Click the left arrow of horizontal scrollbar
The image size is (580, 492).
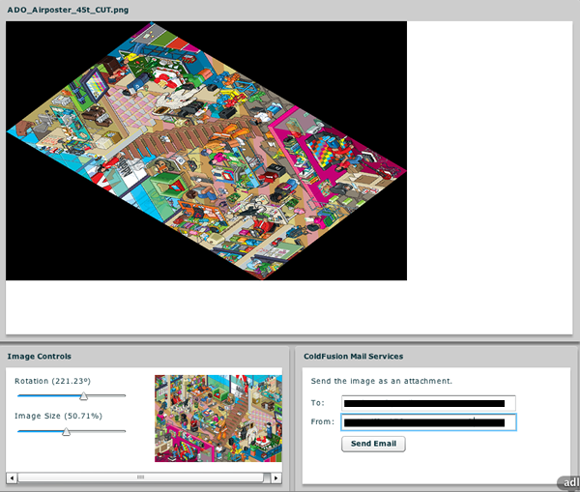12,478
